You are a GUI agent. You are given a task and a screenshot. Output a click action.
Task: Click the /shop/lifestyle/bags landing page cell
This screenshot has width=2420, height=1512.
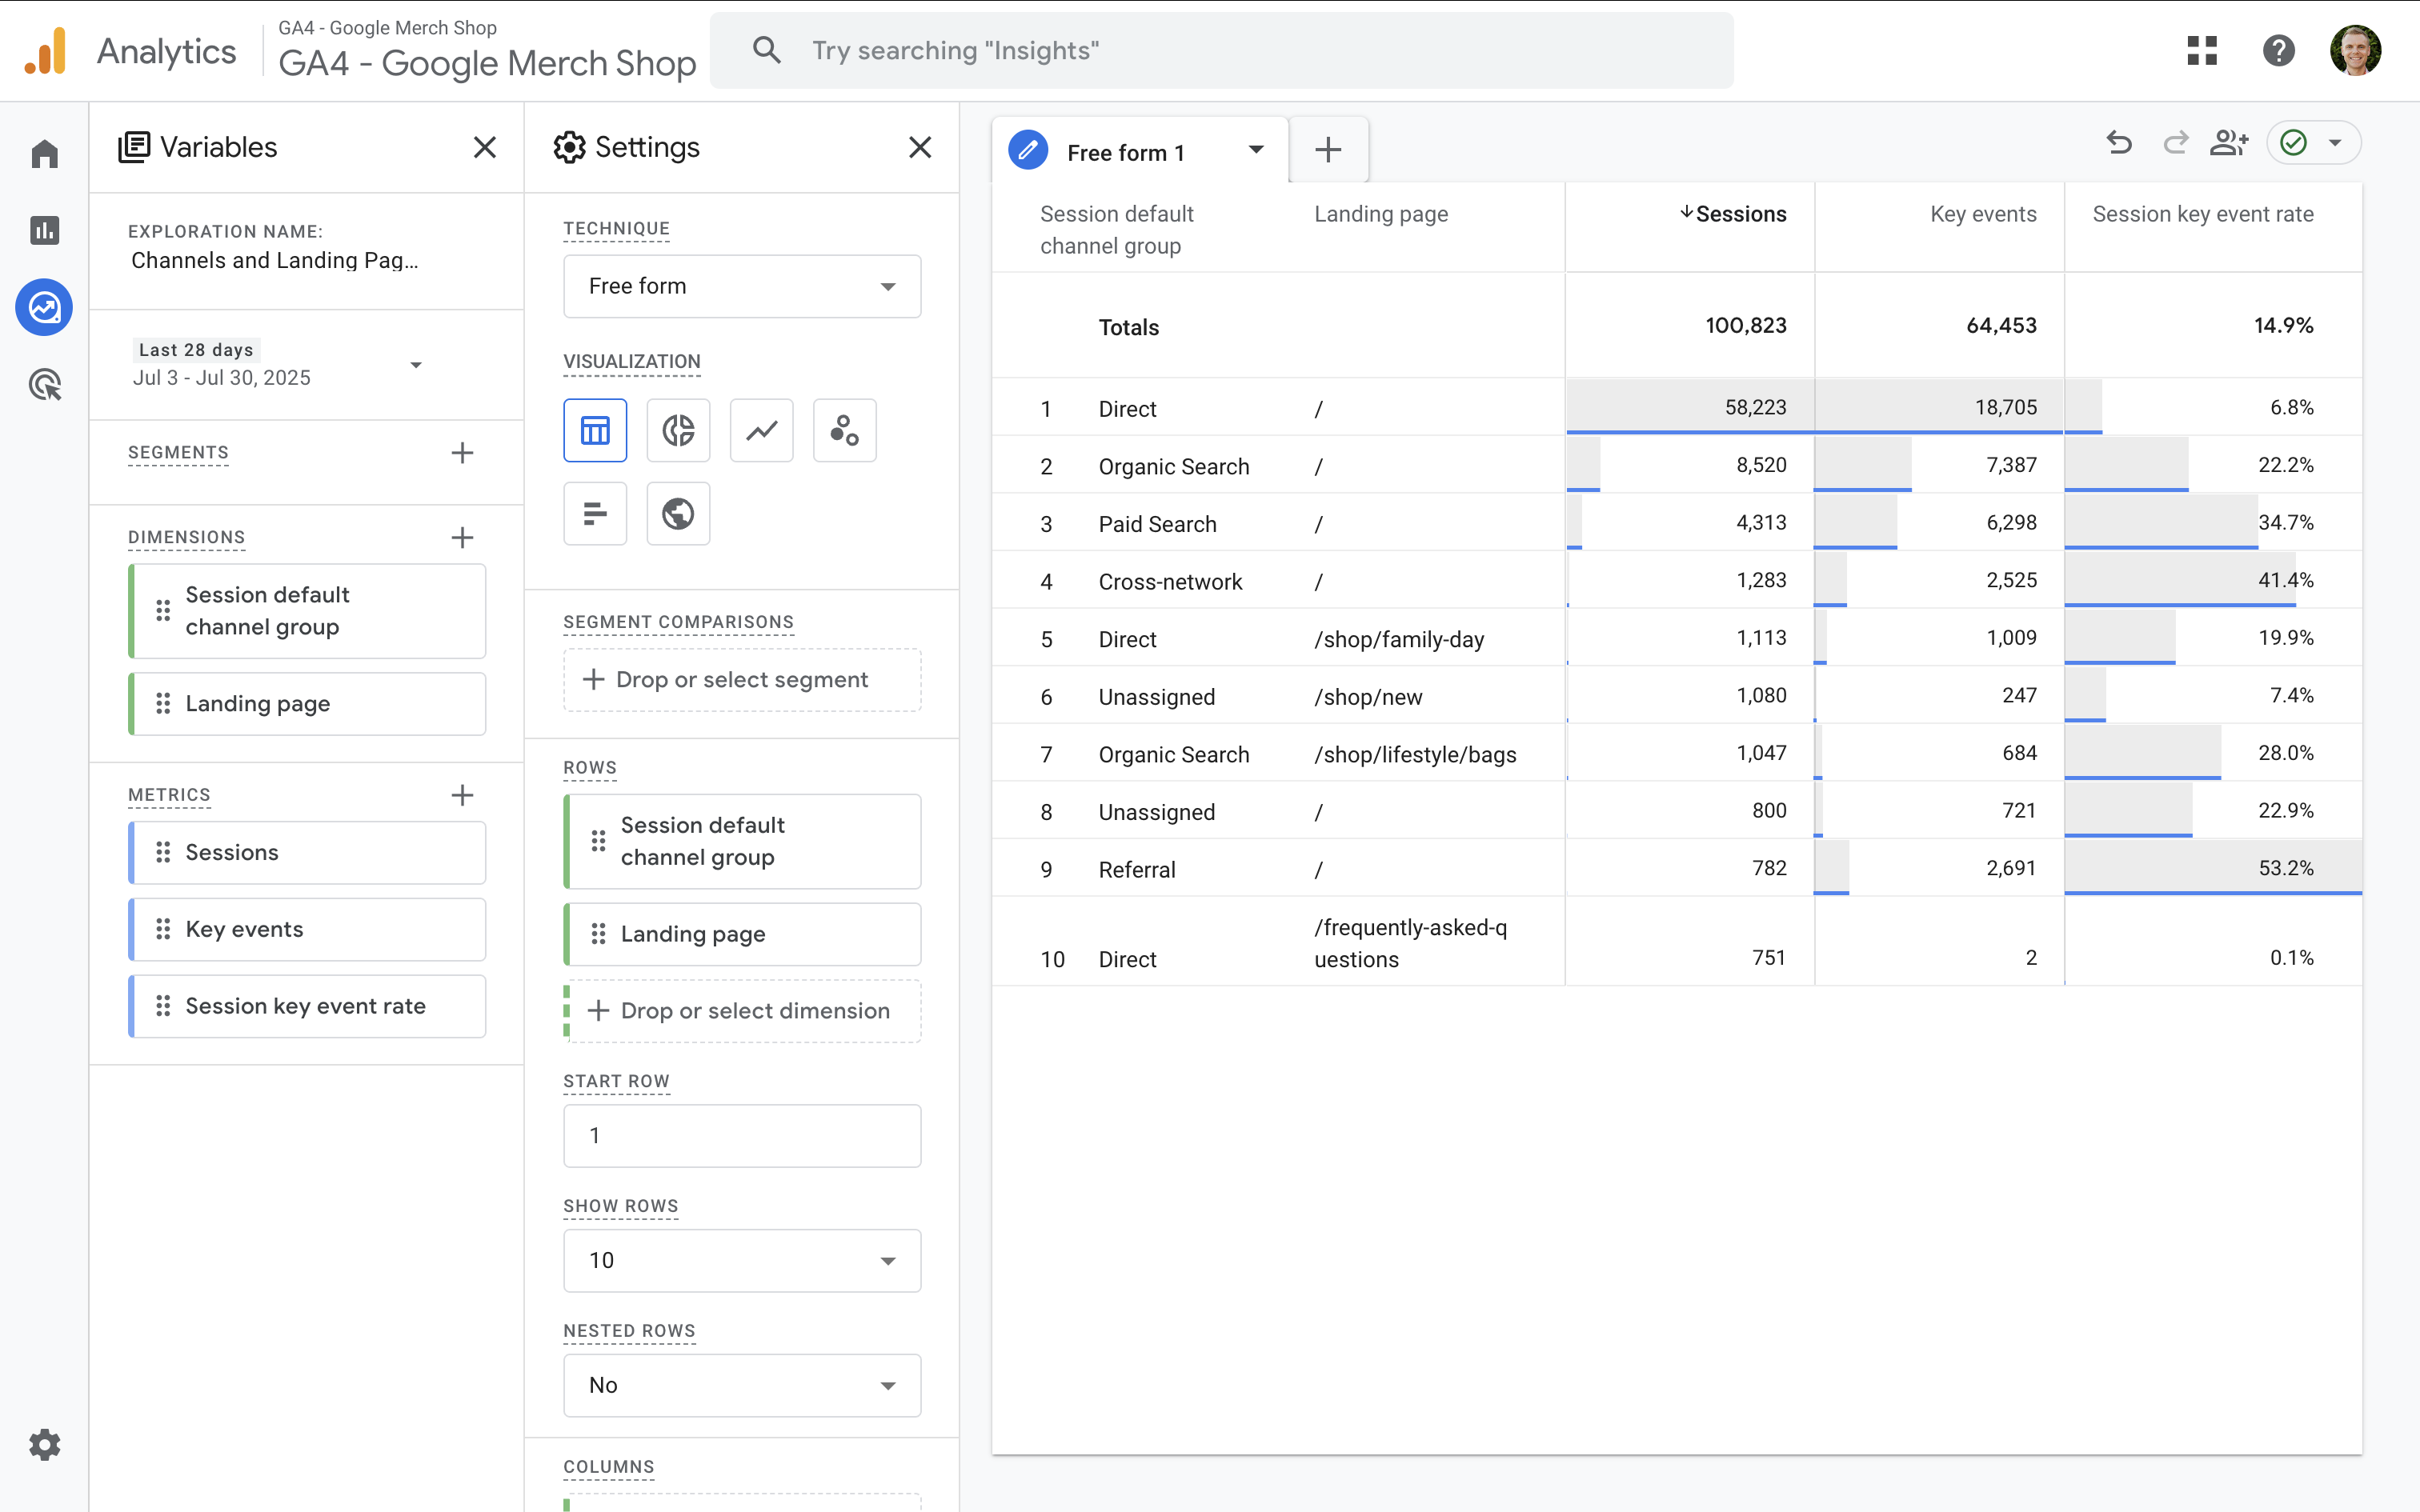coord(1415,755)
